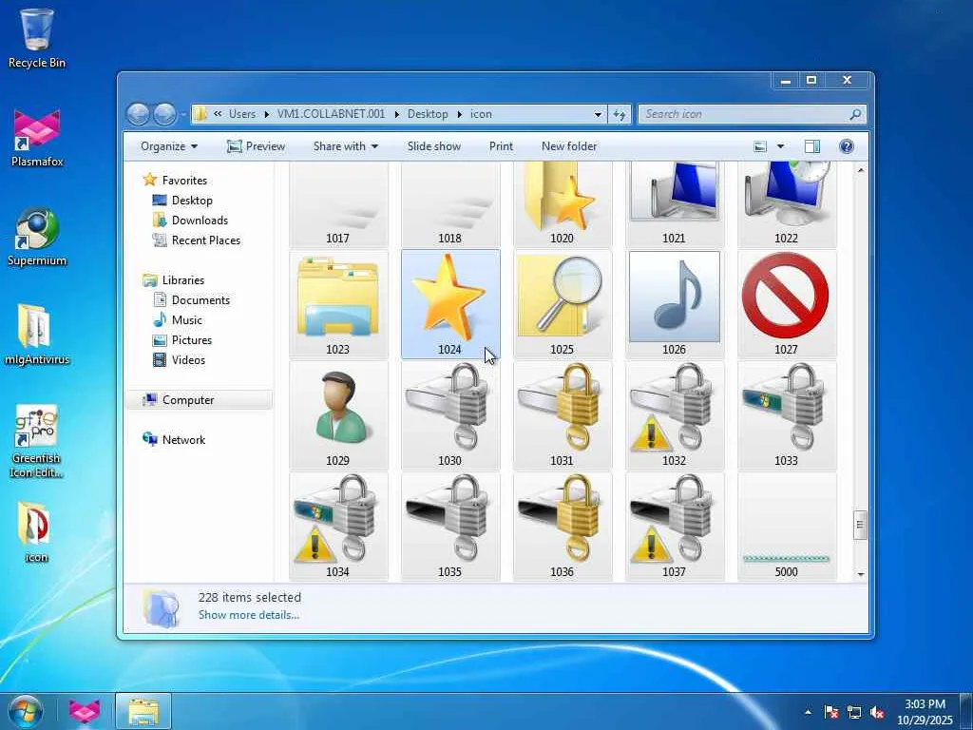Click the Preview toolbar button

pos(256,146)
